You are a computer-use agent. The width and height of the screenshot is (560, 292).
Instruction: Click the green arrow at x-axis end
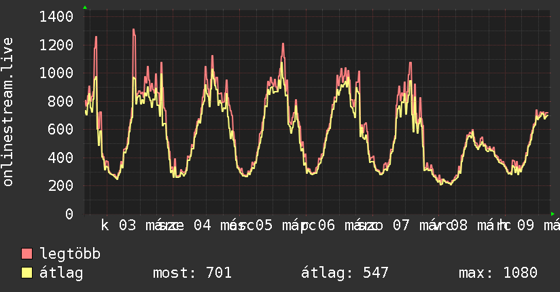(553, 214)
